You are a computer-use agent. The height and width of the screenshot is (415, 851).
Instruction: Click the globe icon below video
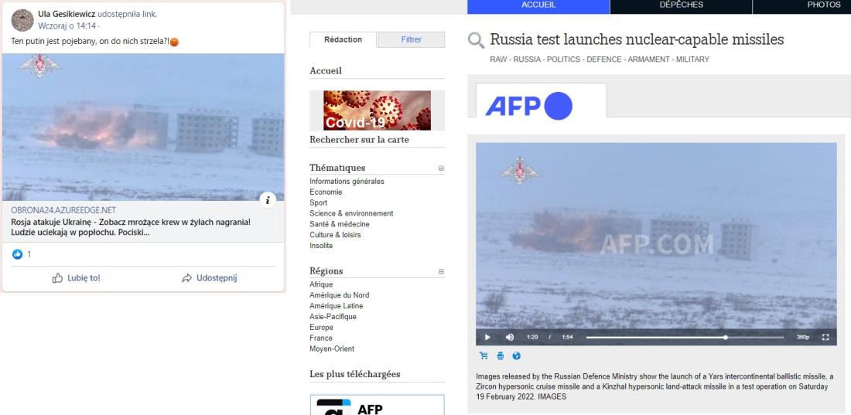pyautogui.click(x=516, y=355)
